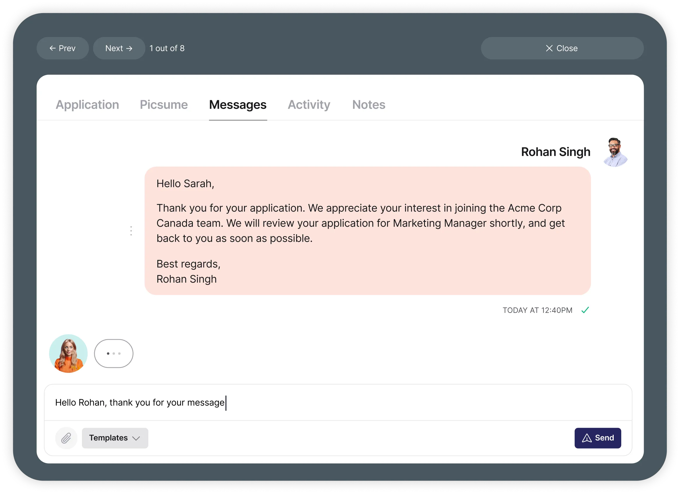The height and width of the screenshot is (494, 680).
Task: Switch to the Application tab
Action: (87, 105)
